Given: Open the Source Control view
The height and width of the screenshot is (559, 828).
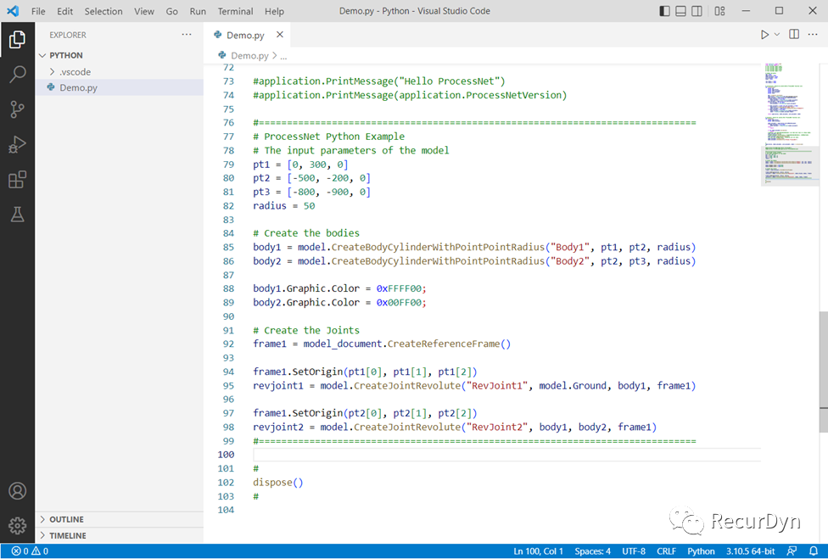Looking at the screenshot, I should pos(18,109).
